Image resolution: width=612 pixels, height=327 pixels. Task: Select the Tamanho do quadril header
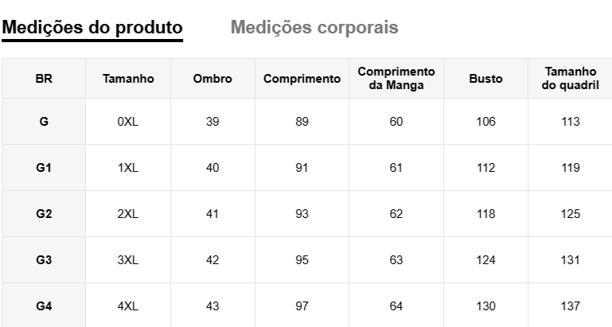pos(570,79)
